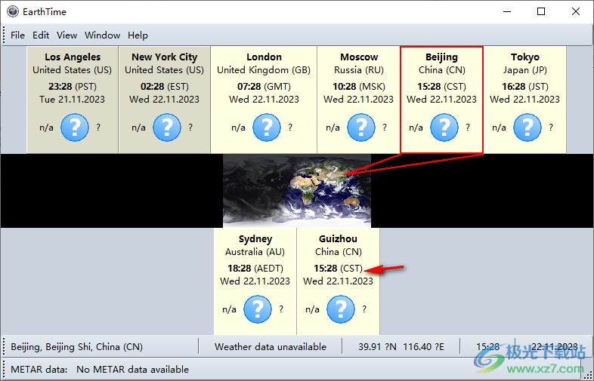Screen dimensions: 594x381
Task: Click Moscow weather question mark icon
Action: 361,128
